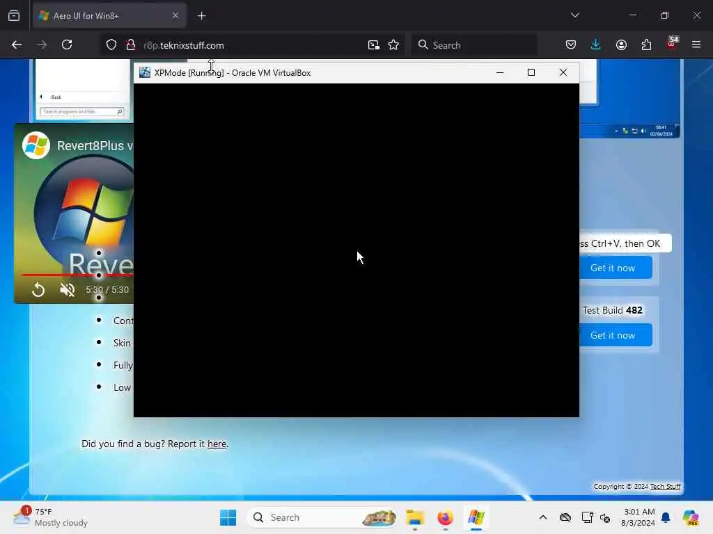The image size is (713, 534).
Task: Open the extension with 54 badge
Action: pyautogui.click(x=672, y=43)
